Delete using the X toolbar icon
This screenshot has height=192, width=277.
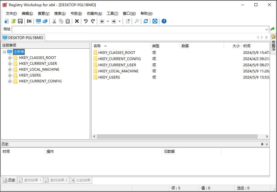(x=77, y=21)
